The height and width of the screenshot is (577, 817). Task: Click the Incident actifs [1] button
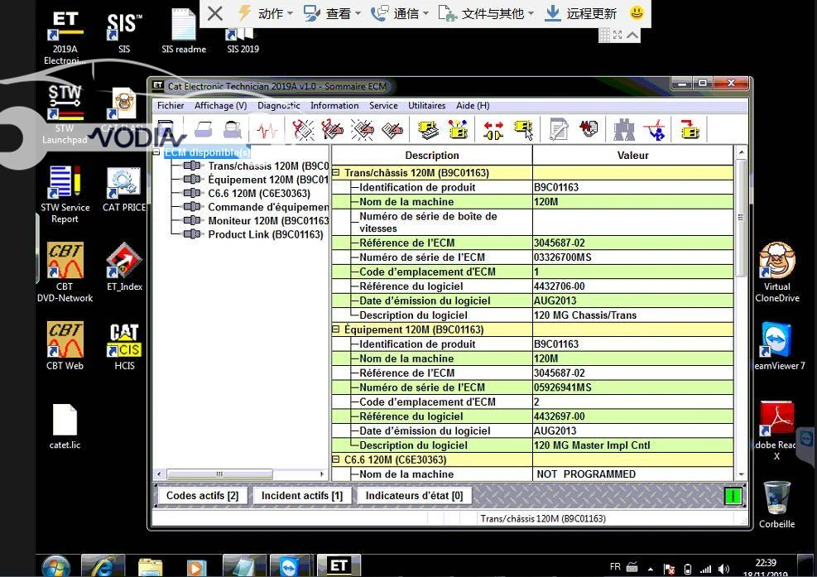(x=302, y=496)
